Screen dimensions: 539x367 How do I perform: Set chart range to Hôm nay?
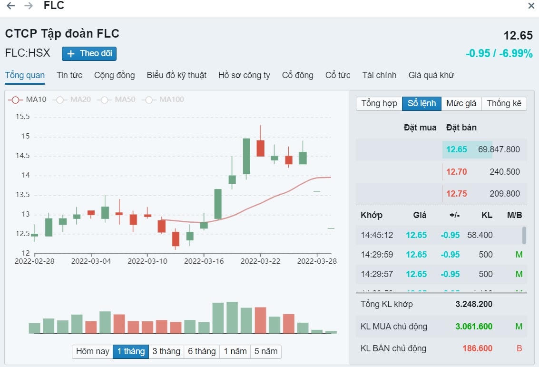92,351
